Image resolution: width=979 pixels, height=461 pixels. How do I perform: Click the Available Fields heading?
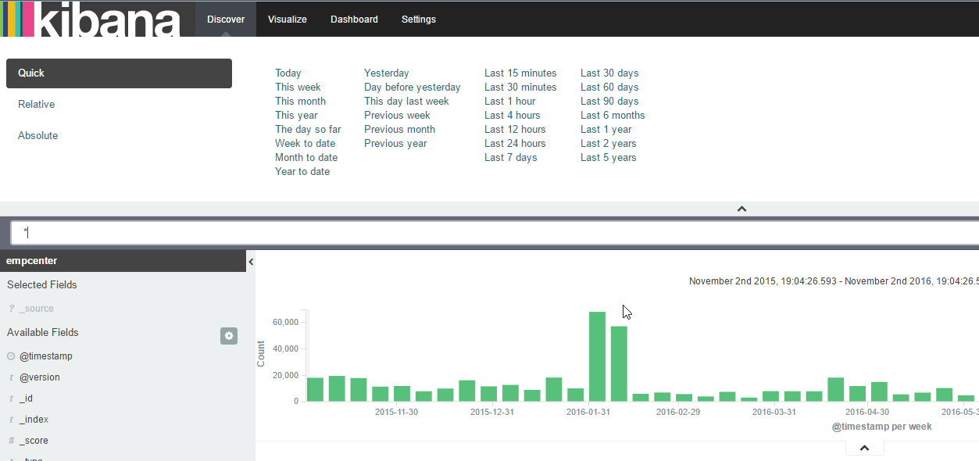43,333
